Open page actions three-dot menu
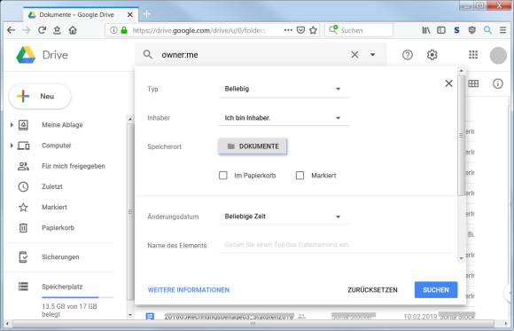Viewport: 514px width, 331px height. point(288,30)
